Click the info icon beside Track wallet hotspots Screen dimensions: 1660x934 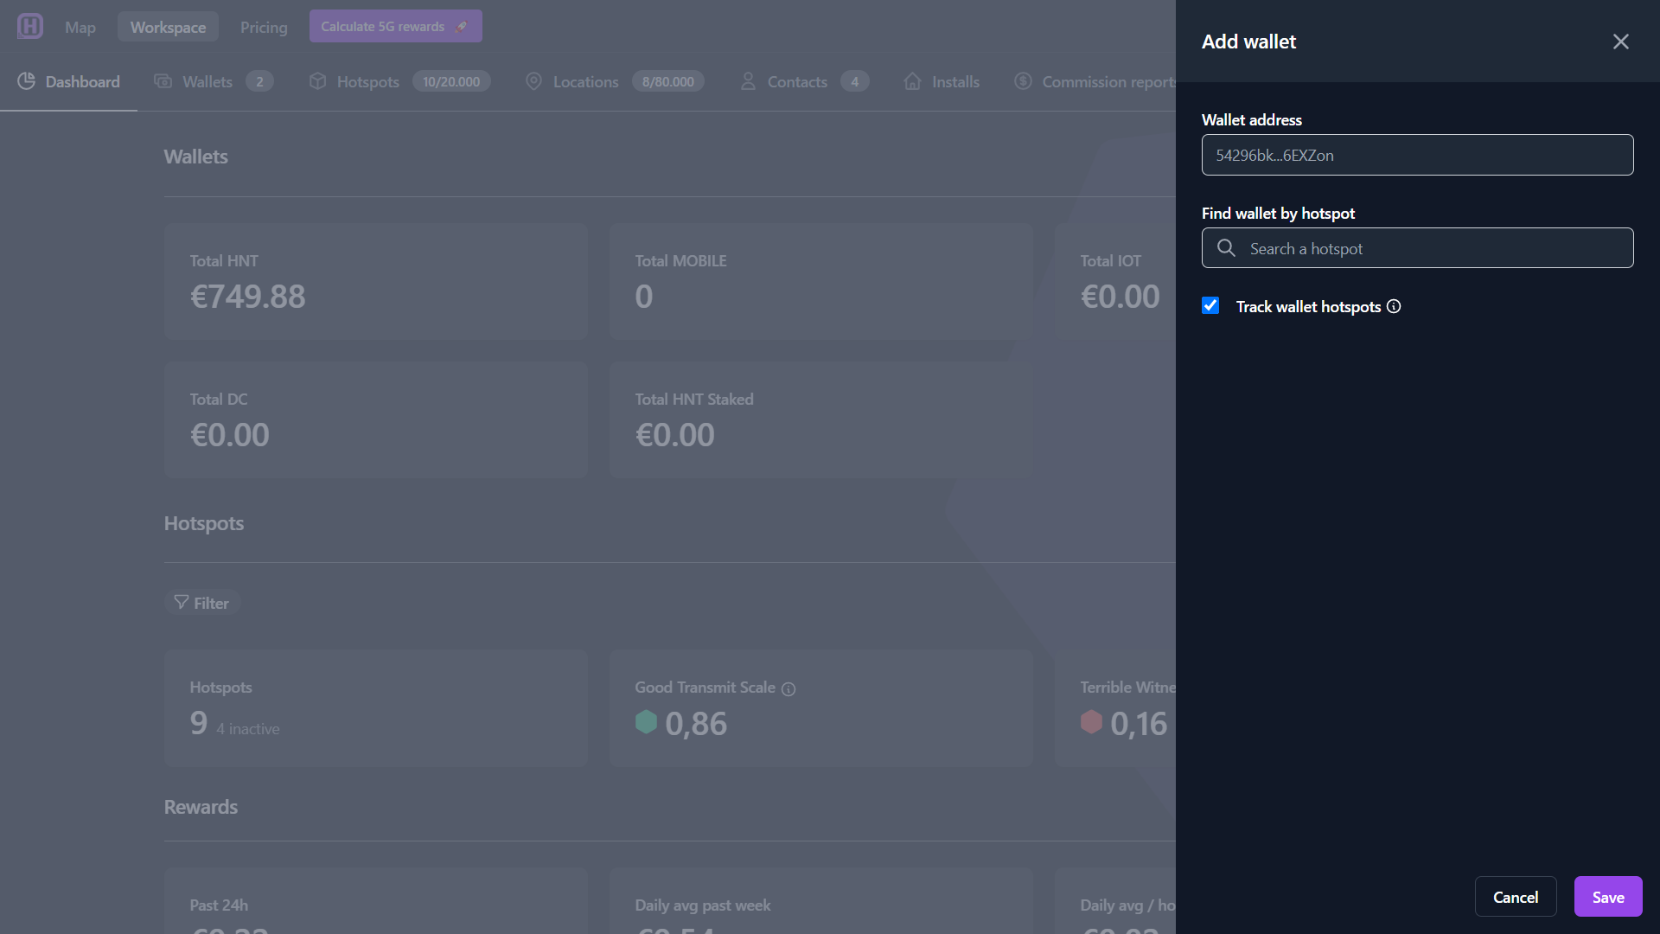[1394, 306]
